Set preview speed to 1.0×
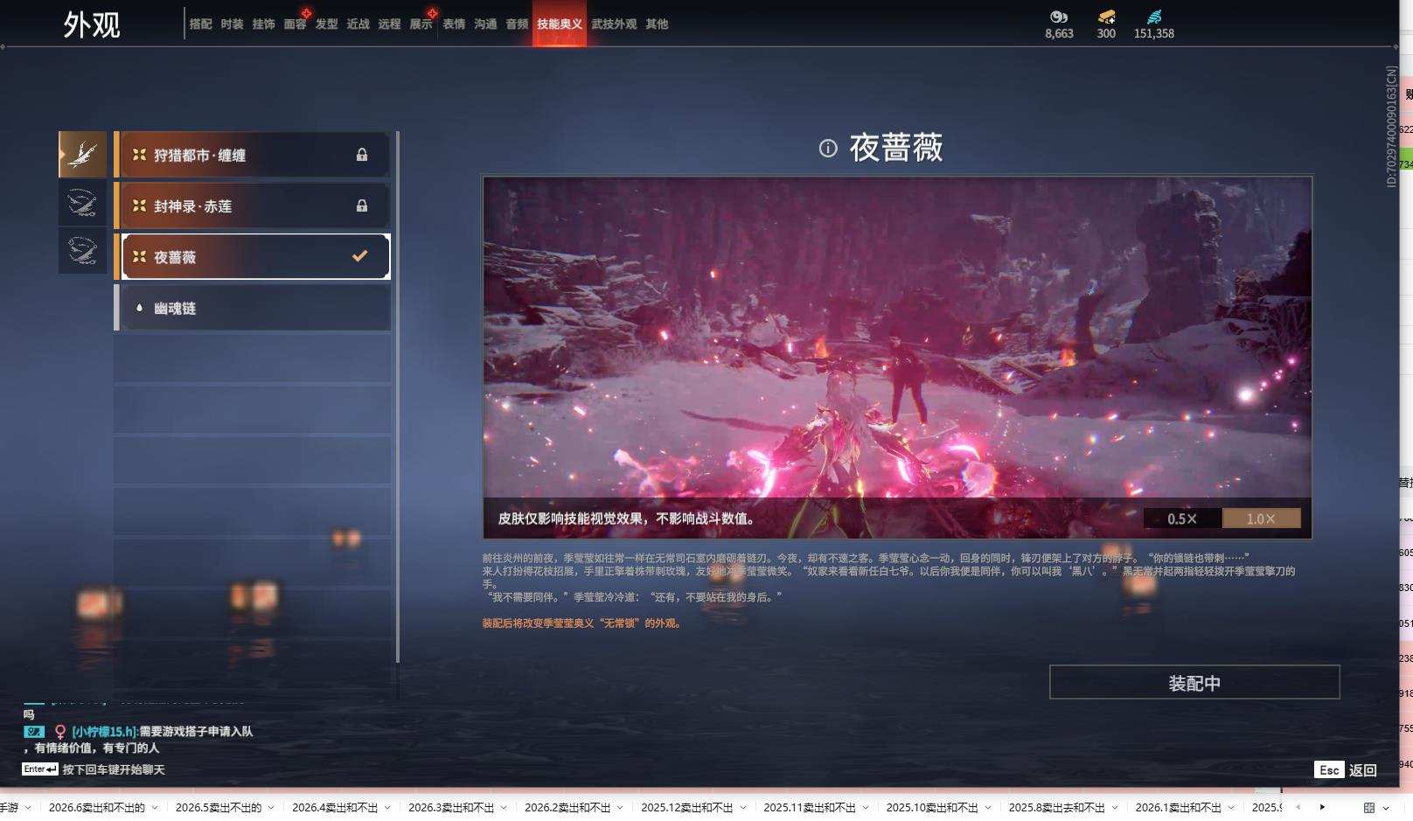Viewport: 1413px width, 821px height. (1261, 518)
